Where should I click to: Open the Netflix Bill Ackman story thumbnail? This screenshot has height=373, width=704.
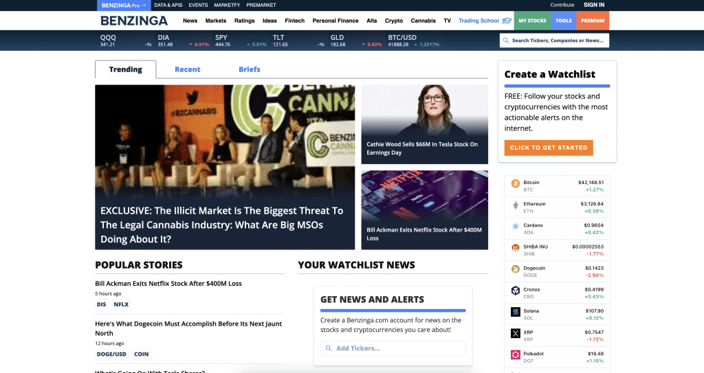click(x=424, y=210)
